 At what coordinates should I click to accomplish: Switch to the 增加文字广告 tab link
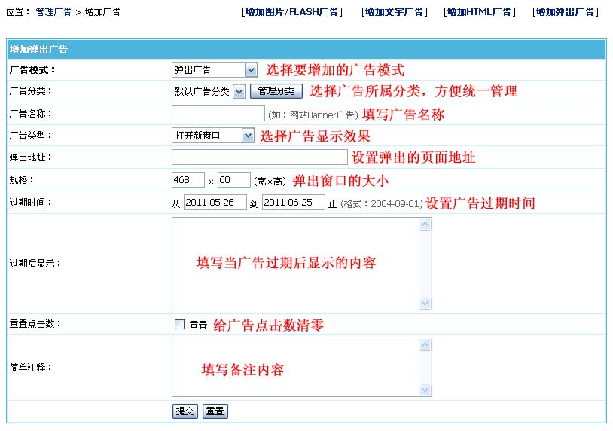pyautogui.click(x=394, y=12)
